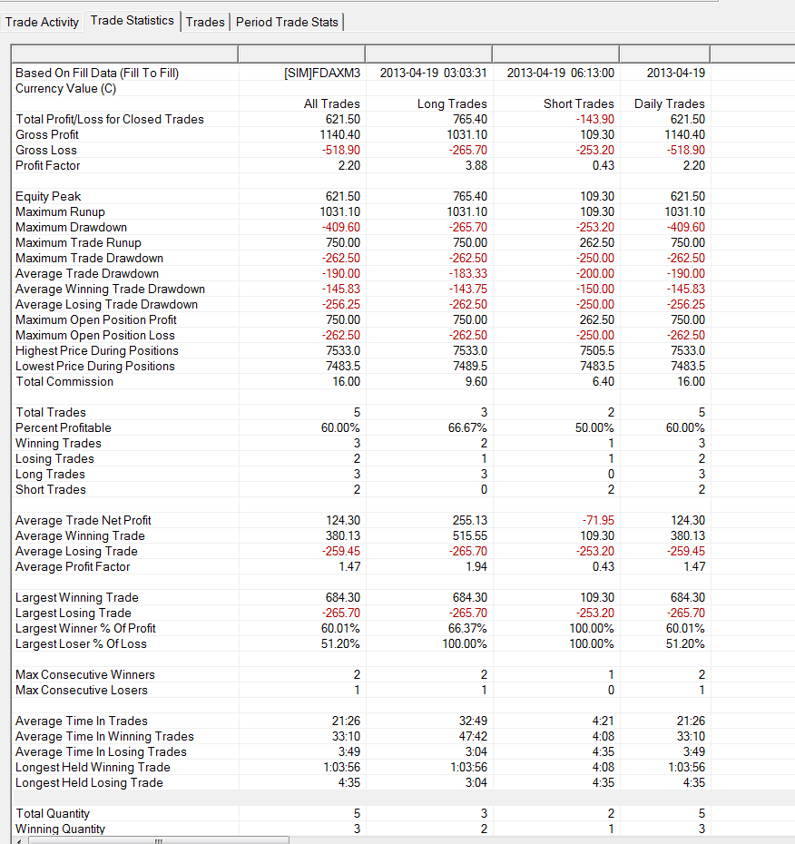
Task: Select the 'Maximum Trade Drawdown' row label
Action: [89, 259]
